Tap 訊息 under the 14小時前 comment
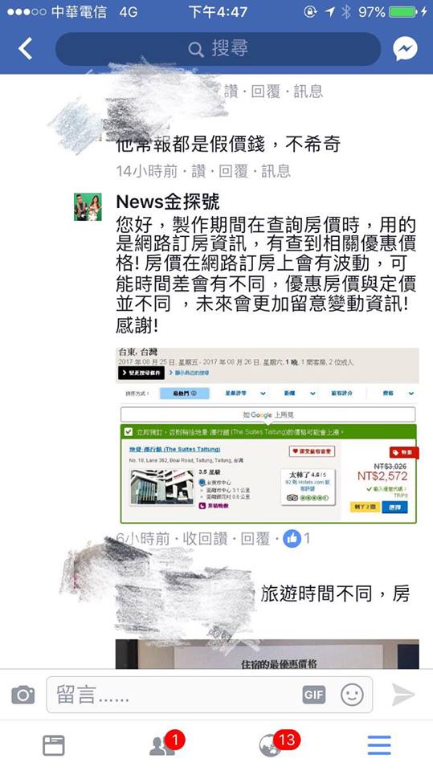Viewport: 433px width, 771px height. (276, 171)
